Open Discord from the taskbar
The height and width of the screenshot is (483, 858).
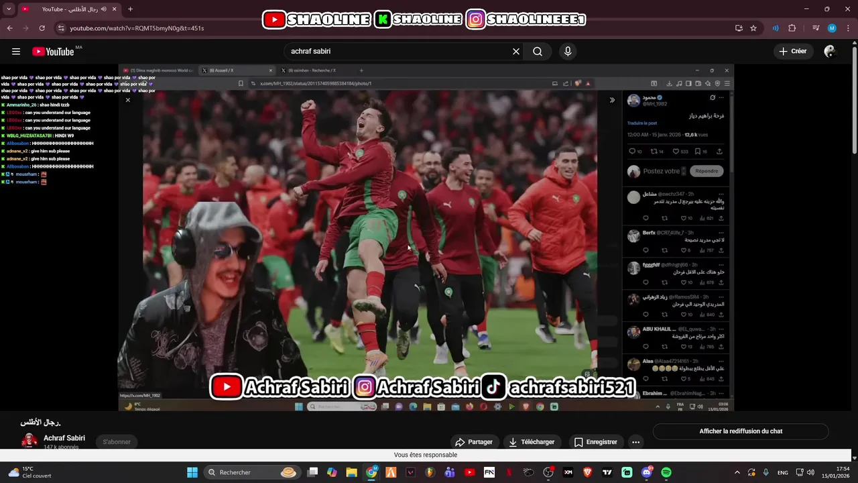(x=647, y=472)
